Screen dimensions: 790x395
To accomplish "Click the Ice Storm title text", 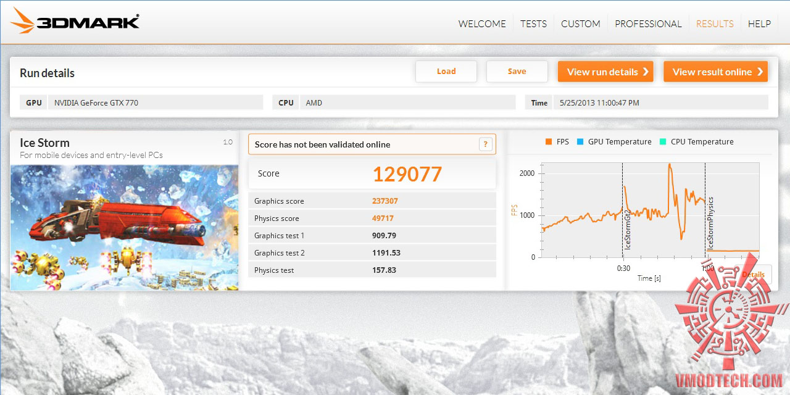I will (x=45, y=143).
